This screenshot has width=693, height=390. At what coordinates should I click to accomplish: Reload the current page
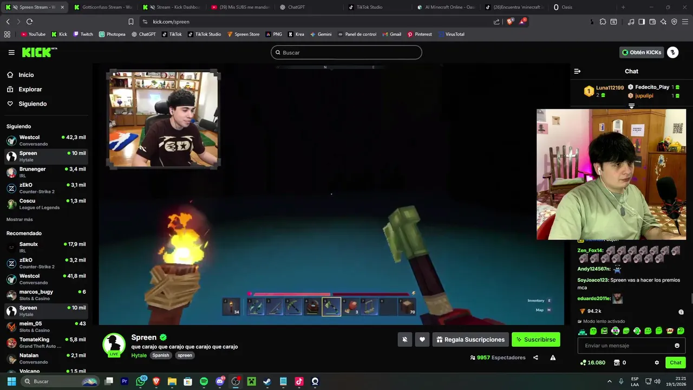tap(29, 22)
